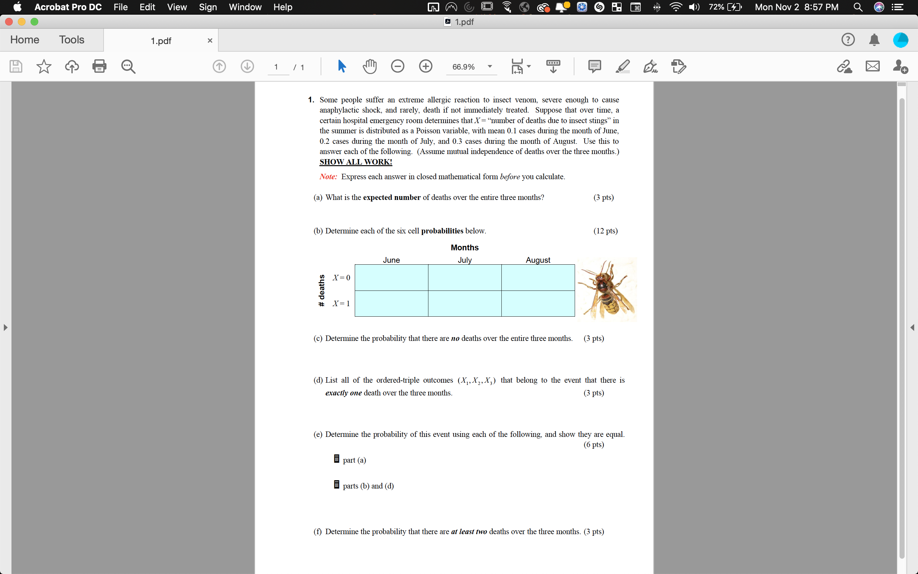Click the Mon Nov 2 8:57 PM clock
This screenshot has height=574, width=918.
[797, 7]
